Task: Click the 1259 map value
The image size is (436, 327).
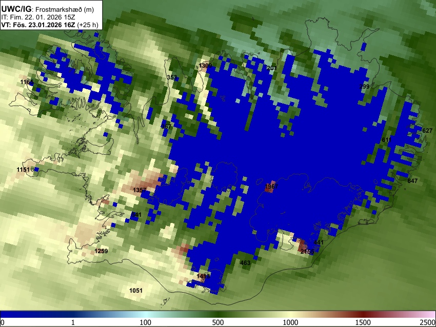Action: point(101,251)
